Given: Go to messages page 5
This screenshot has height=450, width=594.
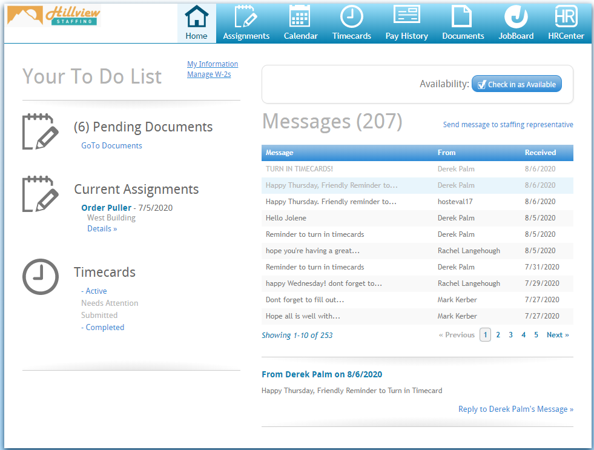Looking at the screenshot, I should pos(536,335).
